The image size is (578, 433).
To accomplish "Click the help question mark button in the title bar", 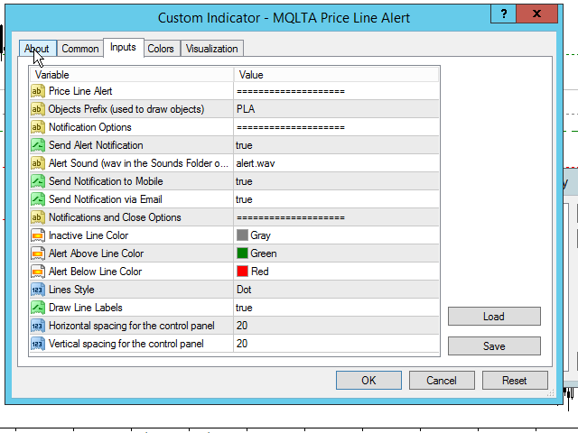I will tap(504, 14).
